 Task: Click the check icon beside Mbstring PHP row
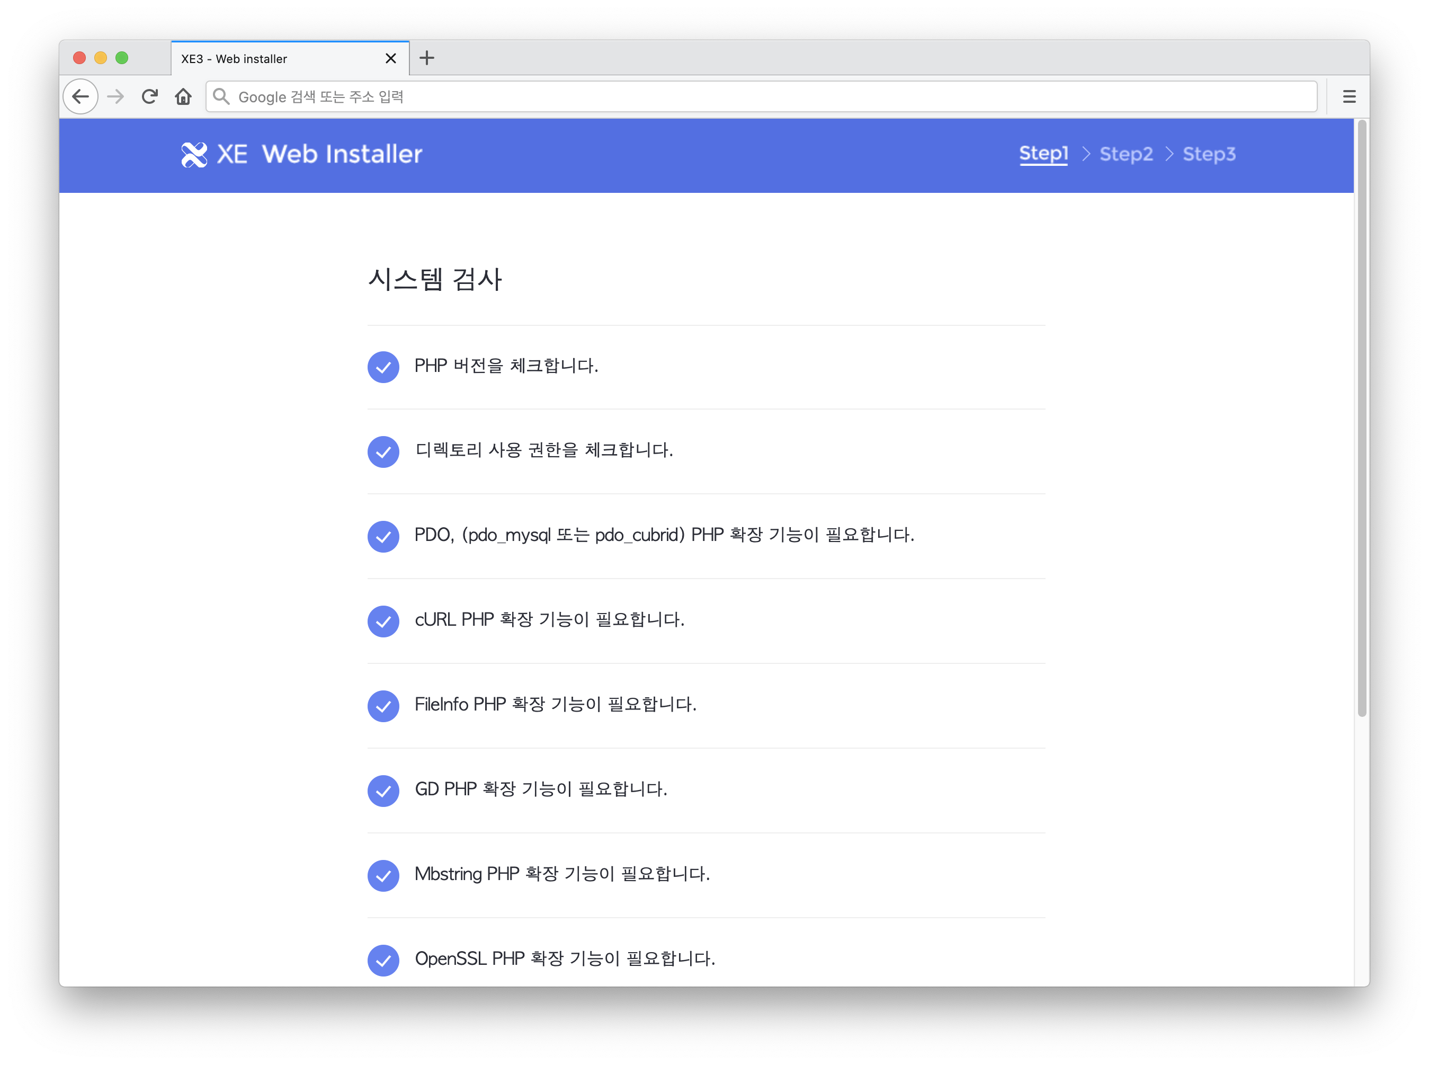383,875
